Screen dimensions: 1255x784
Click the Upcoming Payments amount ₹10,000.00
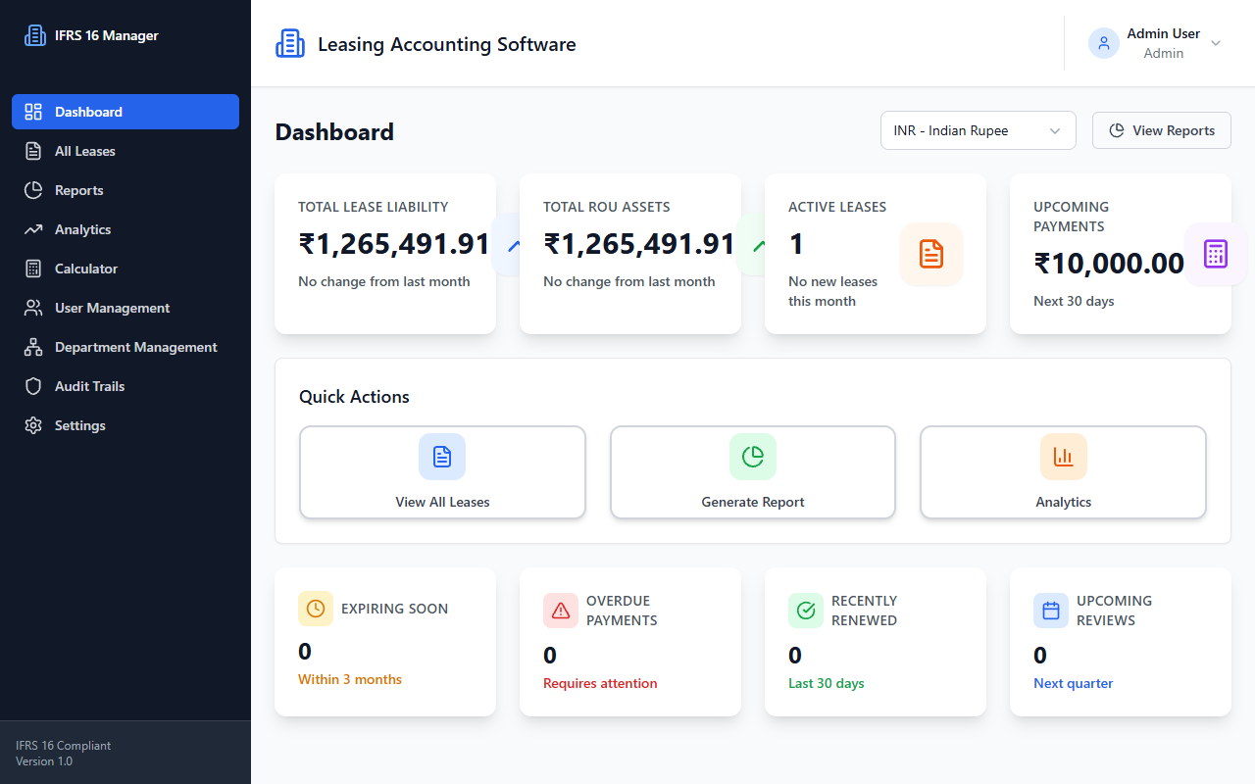tap(1109, 264)
